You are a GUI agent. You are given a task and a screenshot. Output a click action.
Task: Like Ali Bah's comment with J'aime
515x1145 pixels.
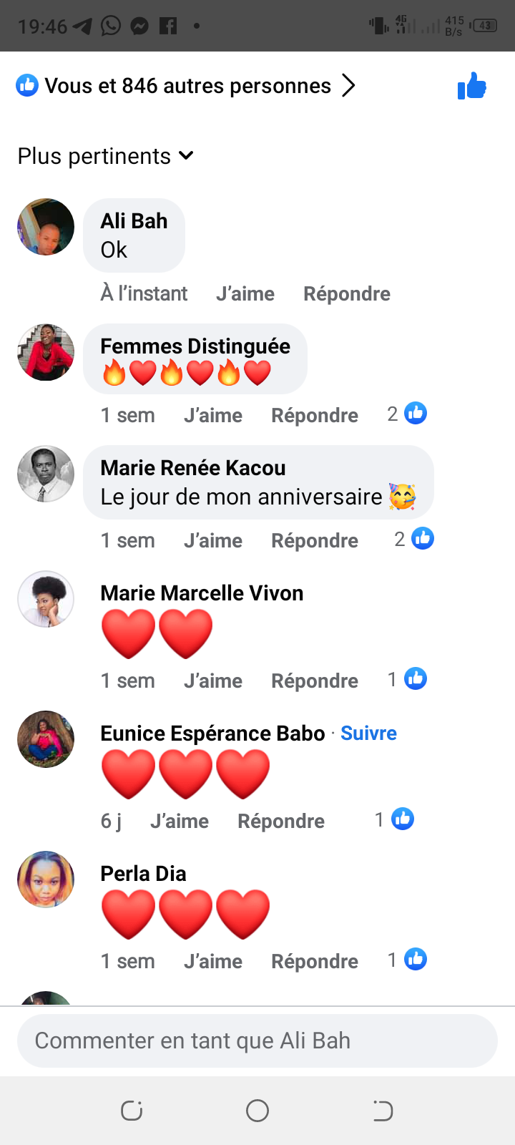[245, 293]
